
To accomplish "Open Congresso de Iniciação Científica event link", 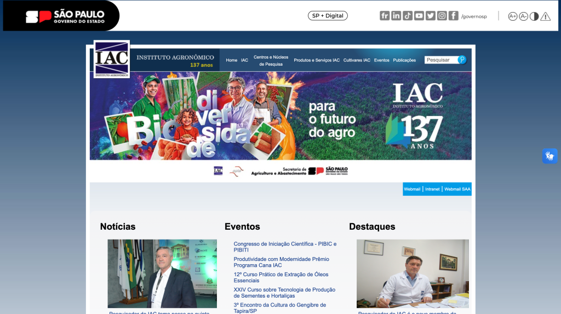I will tap(285, 247).
